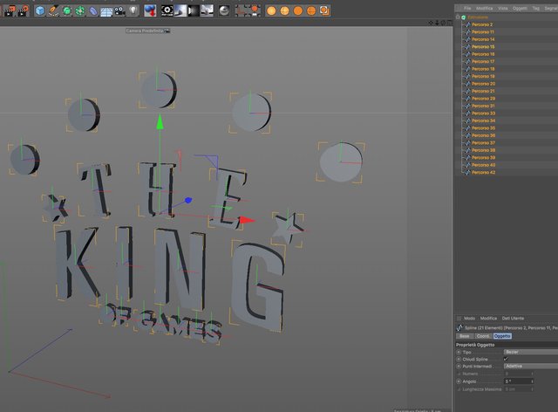The height and width of the screenshot is (412, 558).
Task: Switch to the Base tab
Action: click(465, 336)
